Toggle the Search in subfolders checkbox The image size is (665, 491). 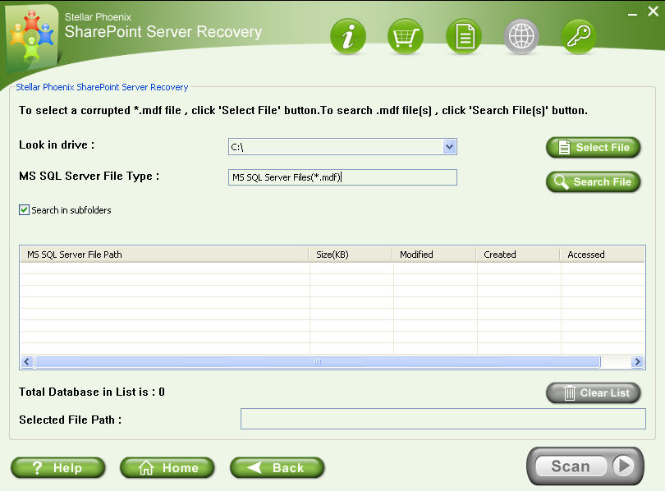point(24,210)
